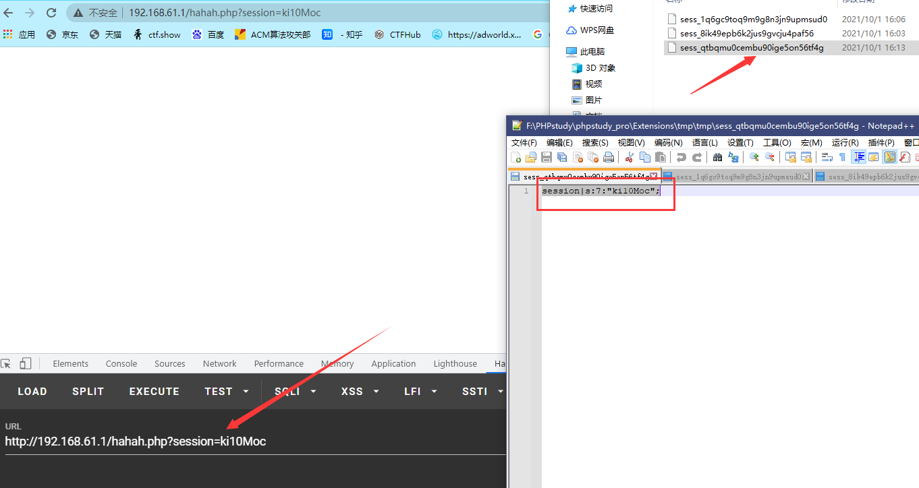Open ctf.show bookmark

pyautogui.click(x=157, y=34)
